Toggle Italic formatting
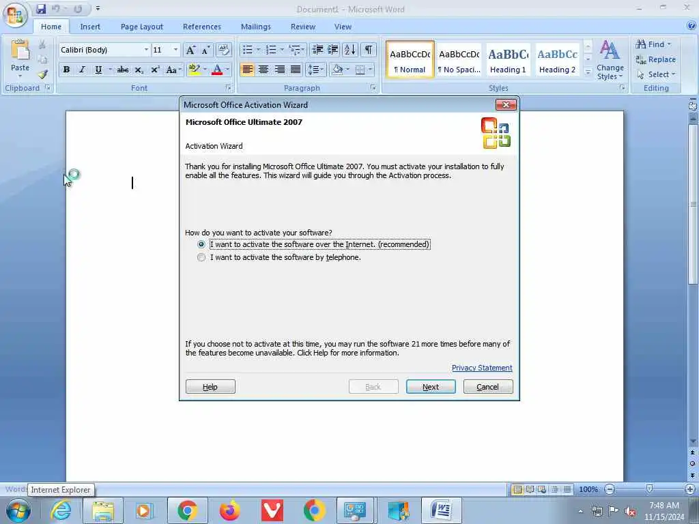This screenshot has height=524, width=699. pos(82,70)
